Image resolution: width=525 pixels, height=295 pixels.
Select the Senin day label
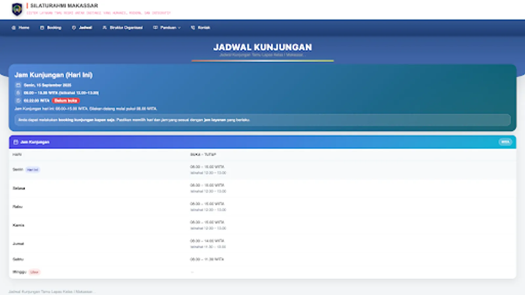pos(18,169)
